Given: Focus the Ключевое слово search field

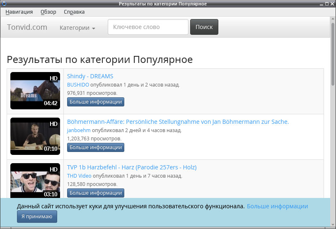Looking at the screenshot, I should point(148,27).
